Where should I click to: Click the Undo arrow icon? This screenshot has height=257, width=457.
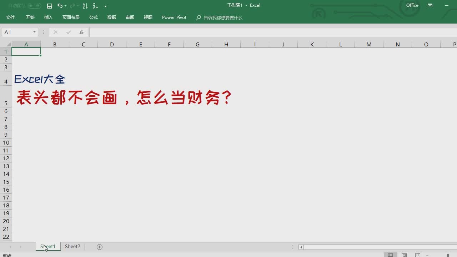[60, 6]
